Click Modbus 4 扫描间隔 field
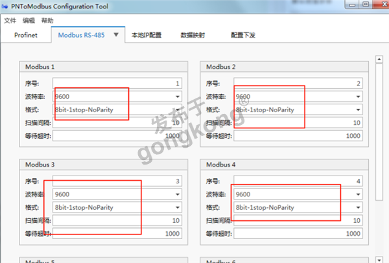The width and height of the screenshot is (389, 263). (x=298, y=220)
